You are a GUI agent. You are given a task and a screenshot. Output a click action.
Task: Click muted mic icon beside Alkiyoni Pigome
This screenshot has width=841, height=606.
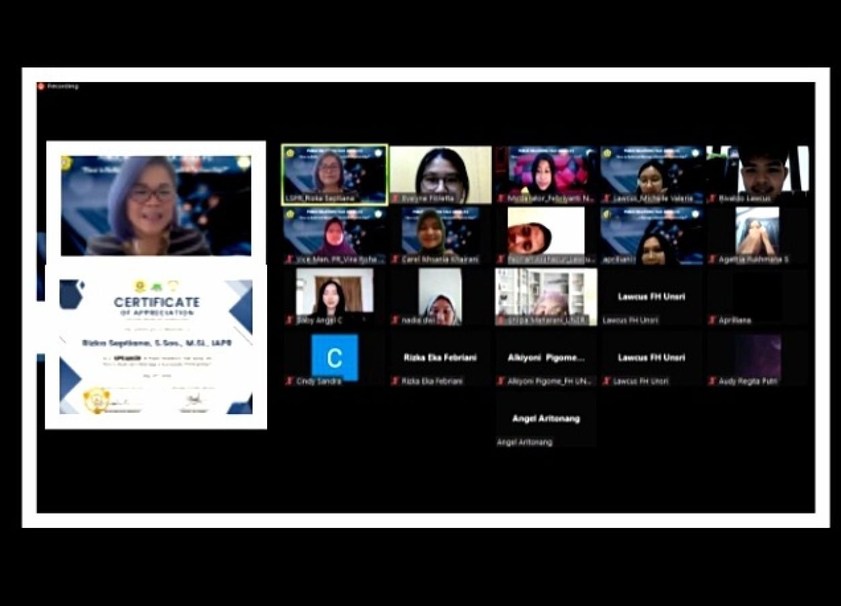tap(501, 381)
